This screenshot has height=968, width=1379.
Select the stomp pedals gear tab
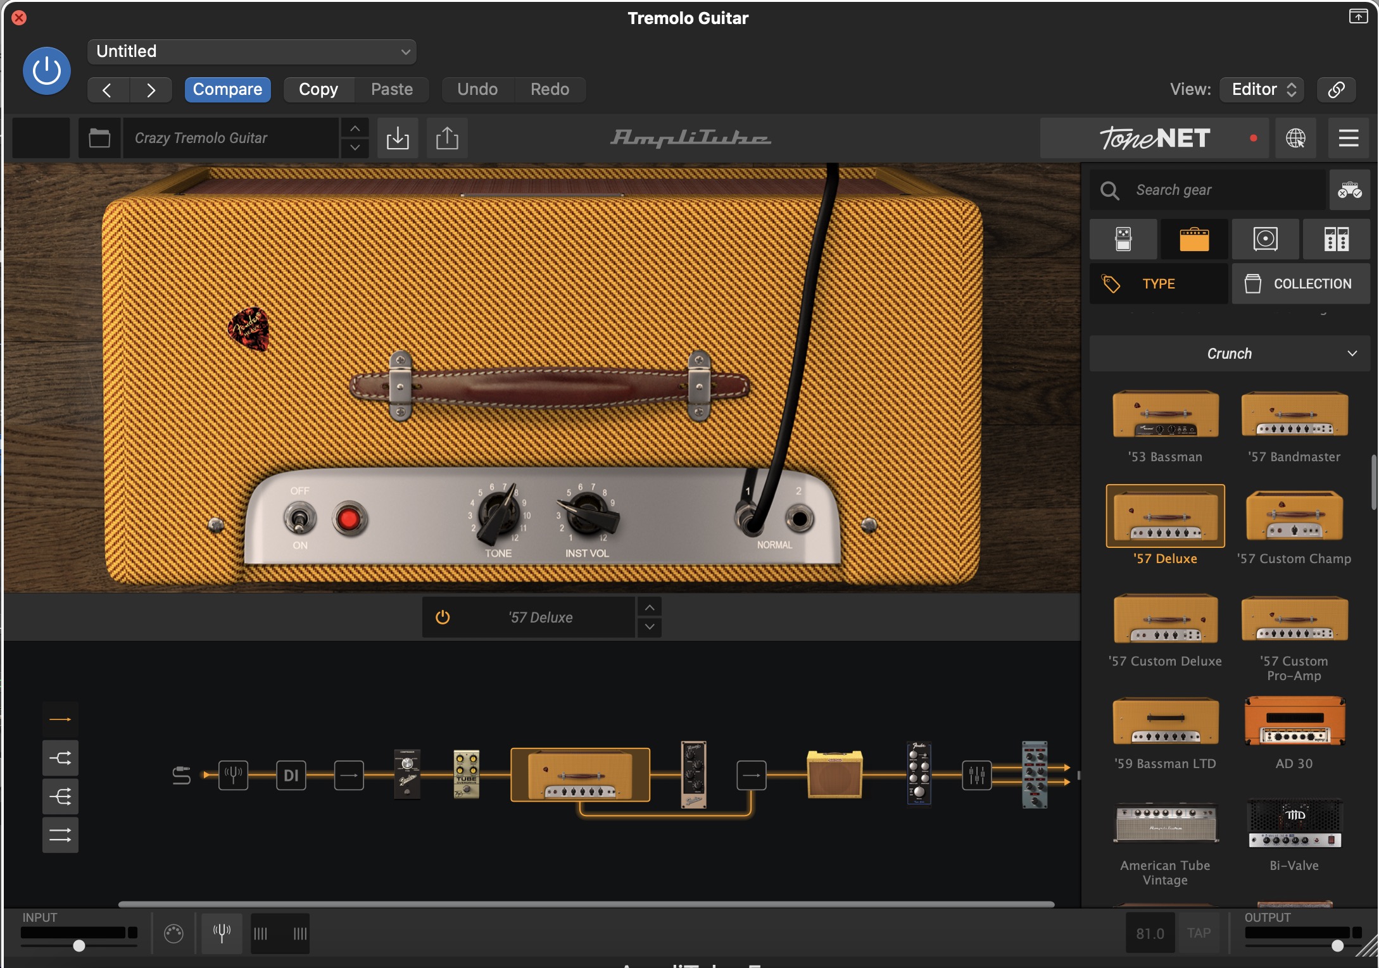point(1123,239)
